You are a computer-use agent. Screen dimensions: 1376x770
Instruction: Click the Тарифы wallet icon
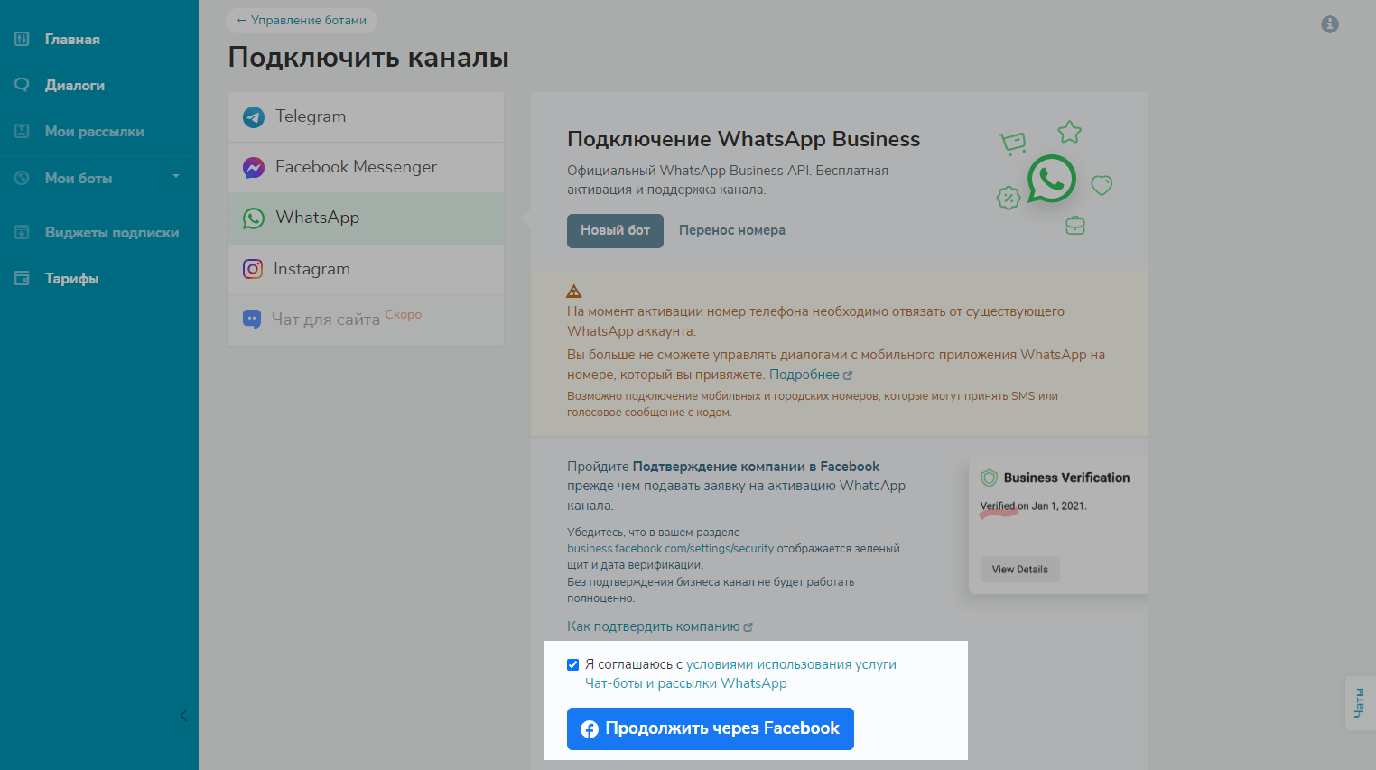click(23, 278)
